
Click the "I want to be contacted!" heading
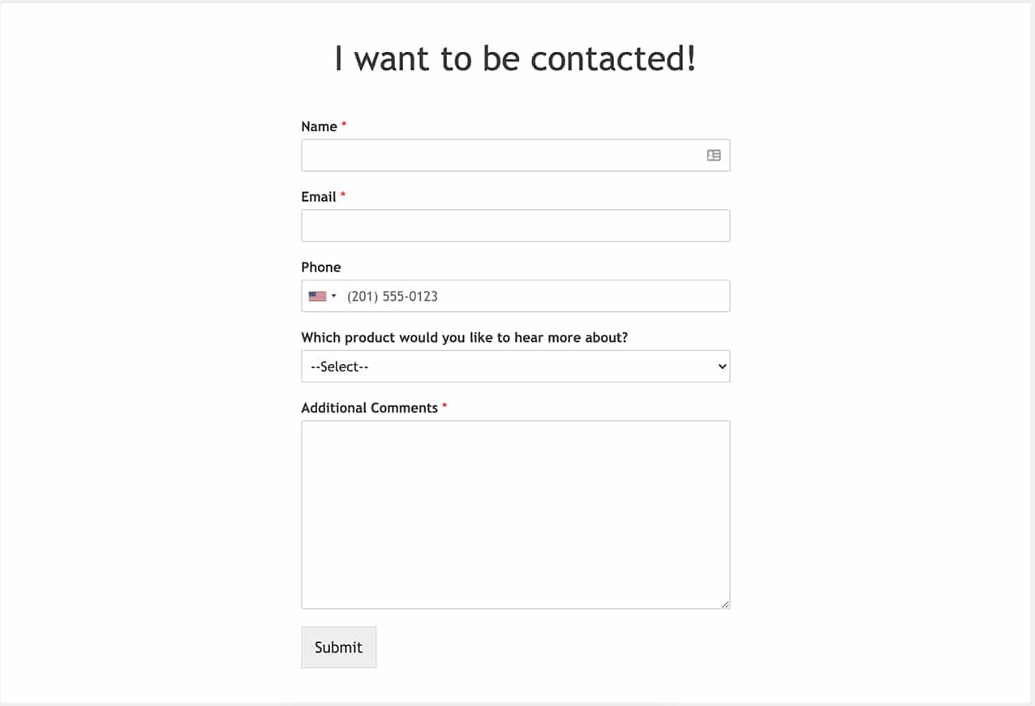pyautogui.click(x=516, y=58)
